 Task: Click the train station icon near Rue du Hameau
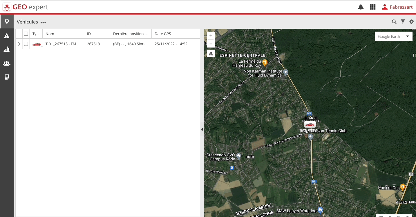coord(231,168)
